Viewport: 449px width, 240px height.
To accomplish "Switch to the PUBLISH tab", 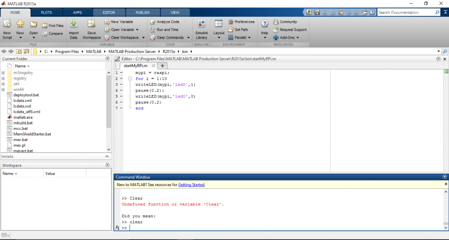I will click(143, 13).
